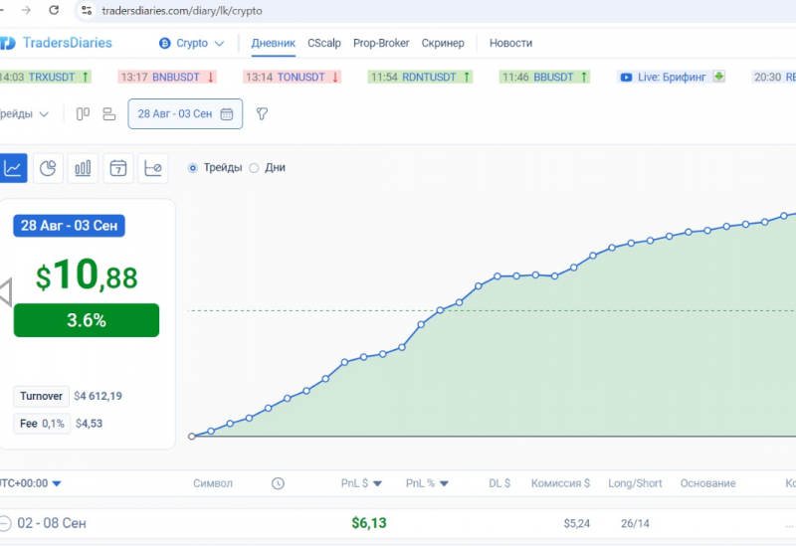Click the $10,88 profit value
This screenshot has height=546, width=796.
tap(87, 275)
